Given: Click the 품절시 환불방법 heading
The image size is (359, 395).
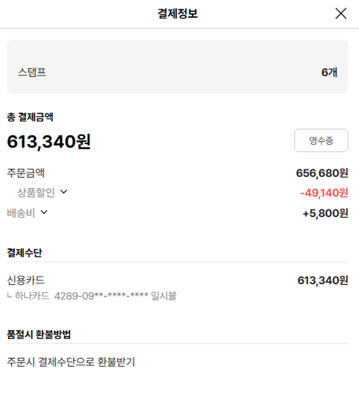Looking at the screenshot, I should tap(39, 334).
